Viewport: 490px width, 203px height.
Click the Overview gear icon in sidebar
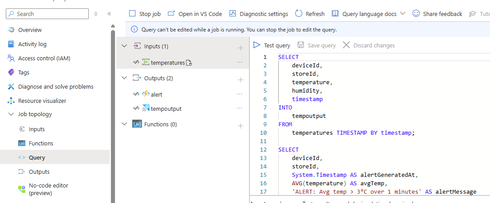11,30
